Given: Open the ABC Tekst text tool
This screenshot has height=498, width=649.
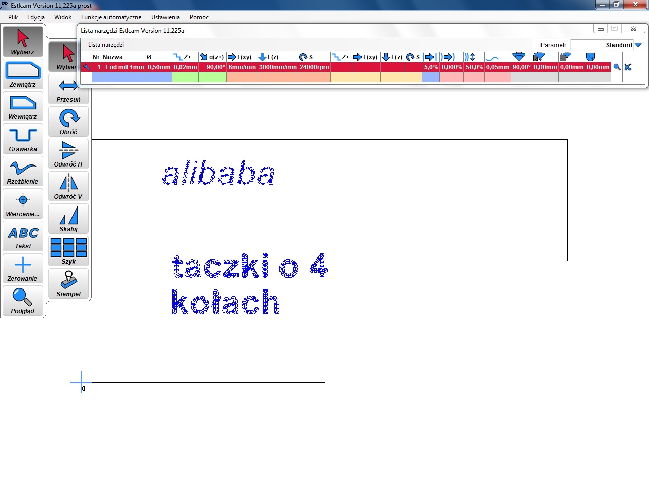Looking at the screenshot, I should (x=23, y=236).
